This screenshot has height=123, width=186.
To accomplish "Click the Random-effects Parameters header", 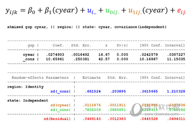I will [x=40, y=78].
